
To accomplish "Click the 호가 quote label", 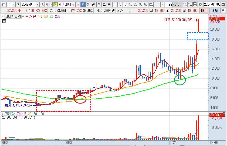I will 120,10.
